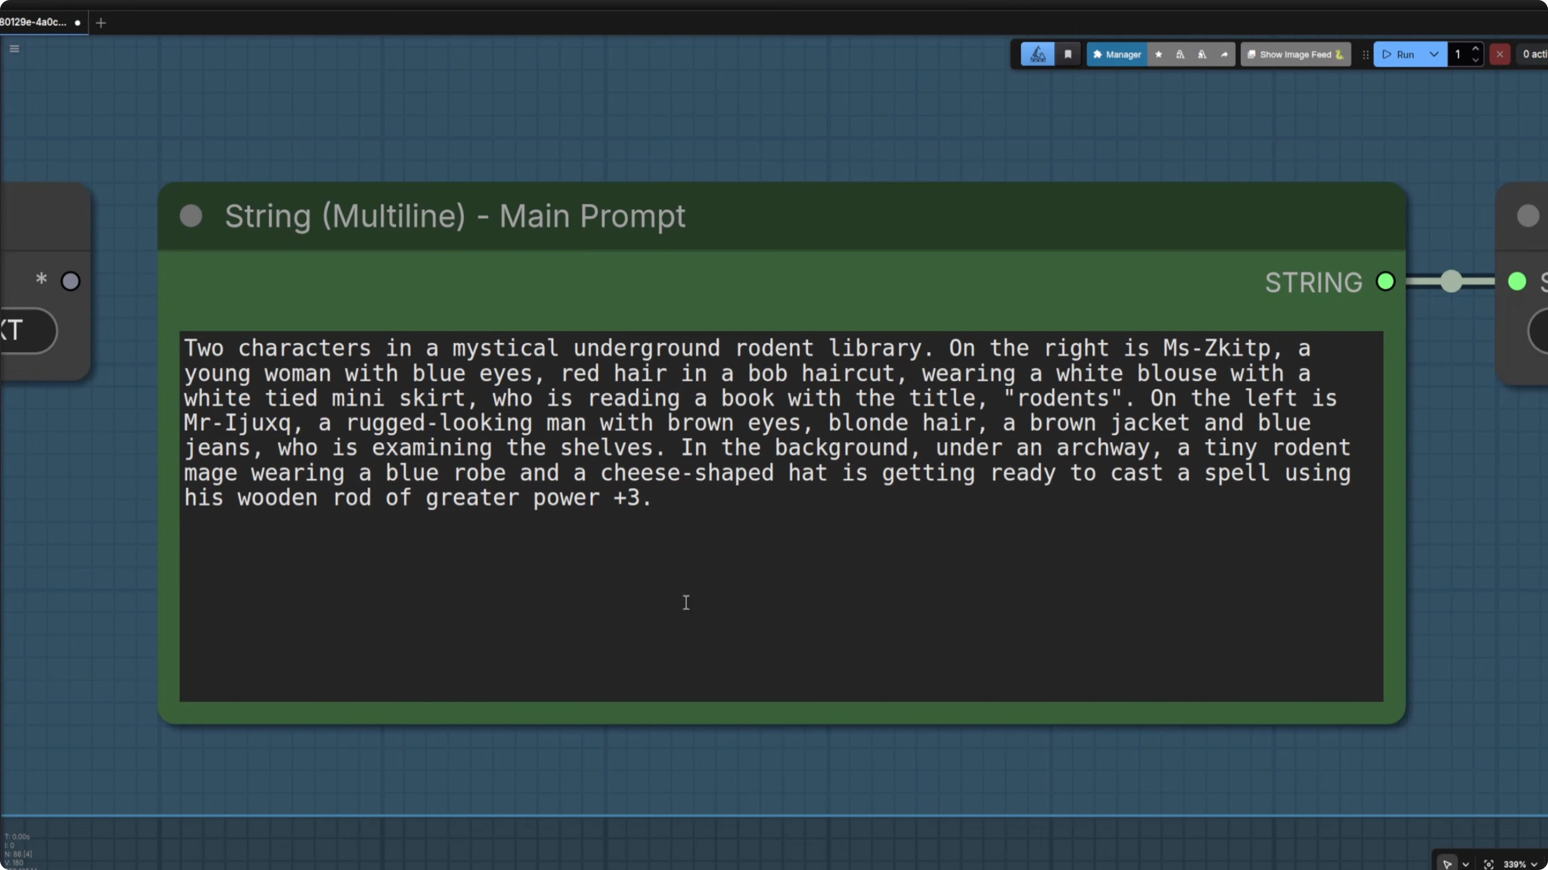Viewport: 1548px width, 870px height.
Task: Select the pointer cursor tool
Action: (x=1447, y=864)
